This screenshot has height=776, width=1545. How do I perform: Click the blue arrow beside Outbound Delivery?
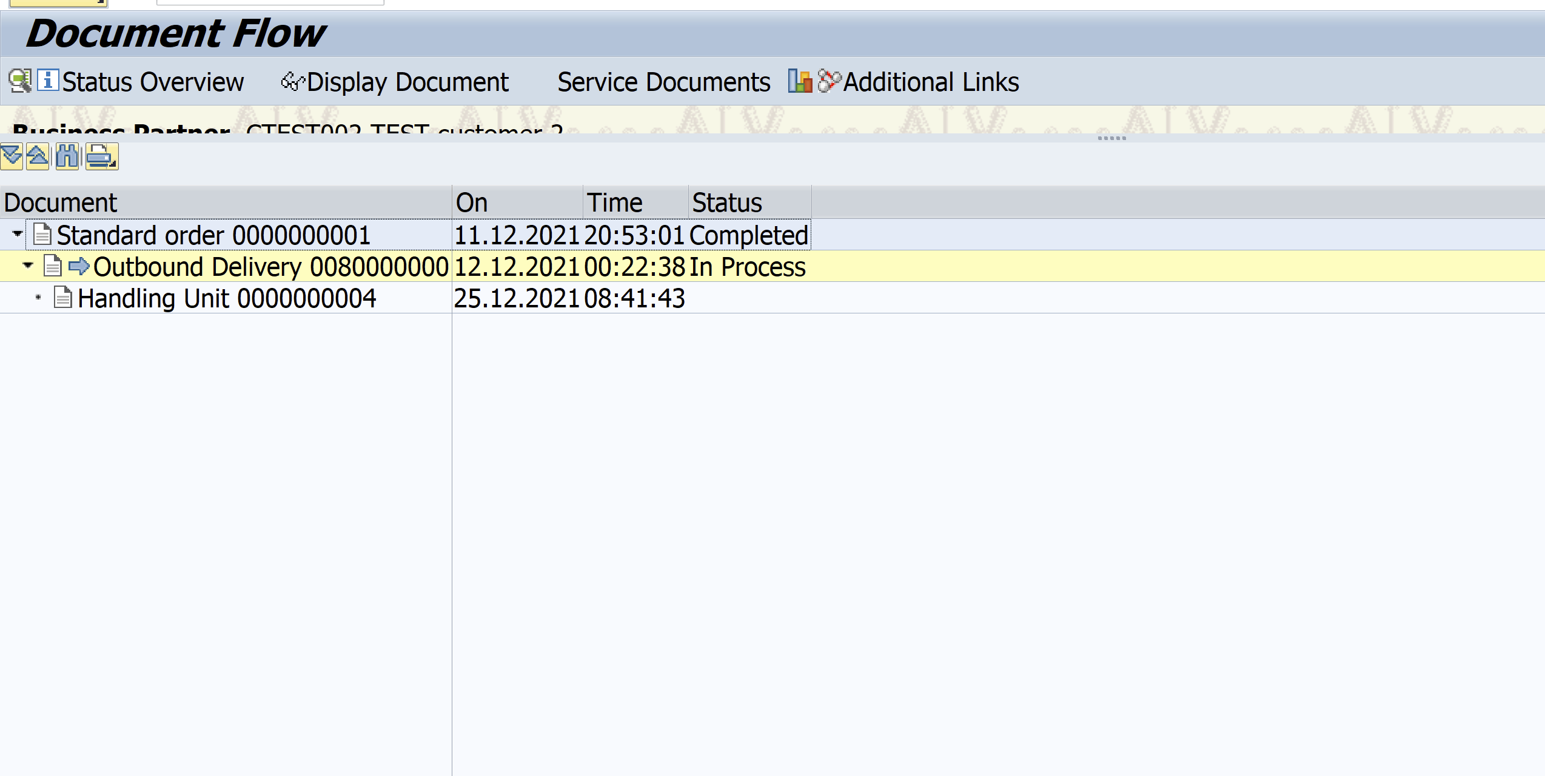tap(79, 266)
